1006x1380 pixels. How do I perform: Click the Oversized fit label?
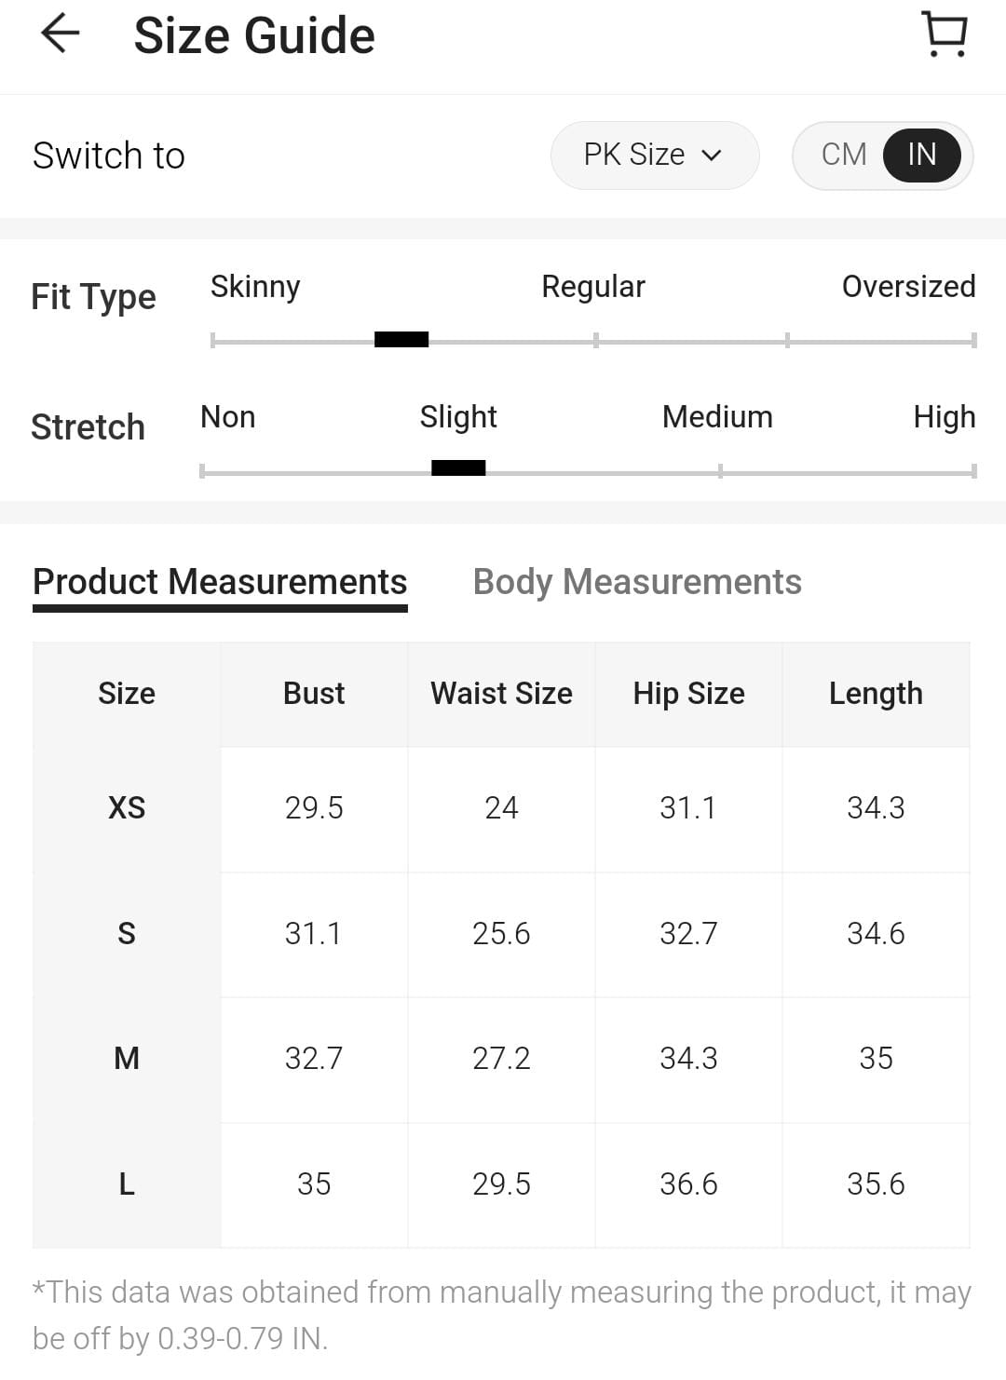(x=908, y=287)
